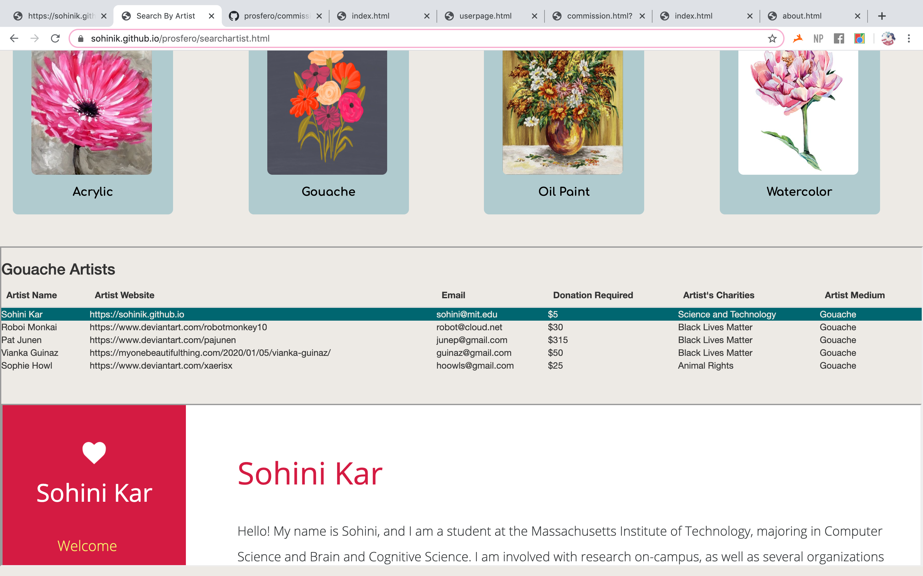The width and height of the screenshot is (923, 576).
Task: Click the Facebook extension icon
Action: tap(839, 38)
